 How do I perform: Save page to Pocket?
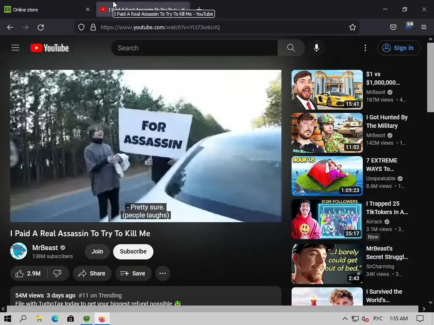[393, 27]
